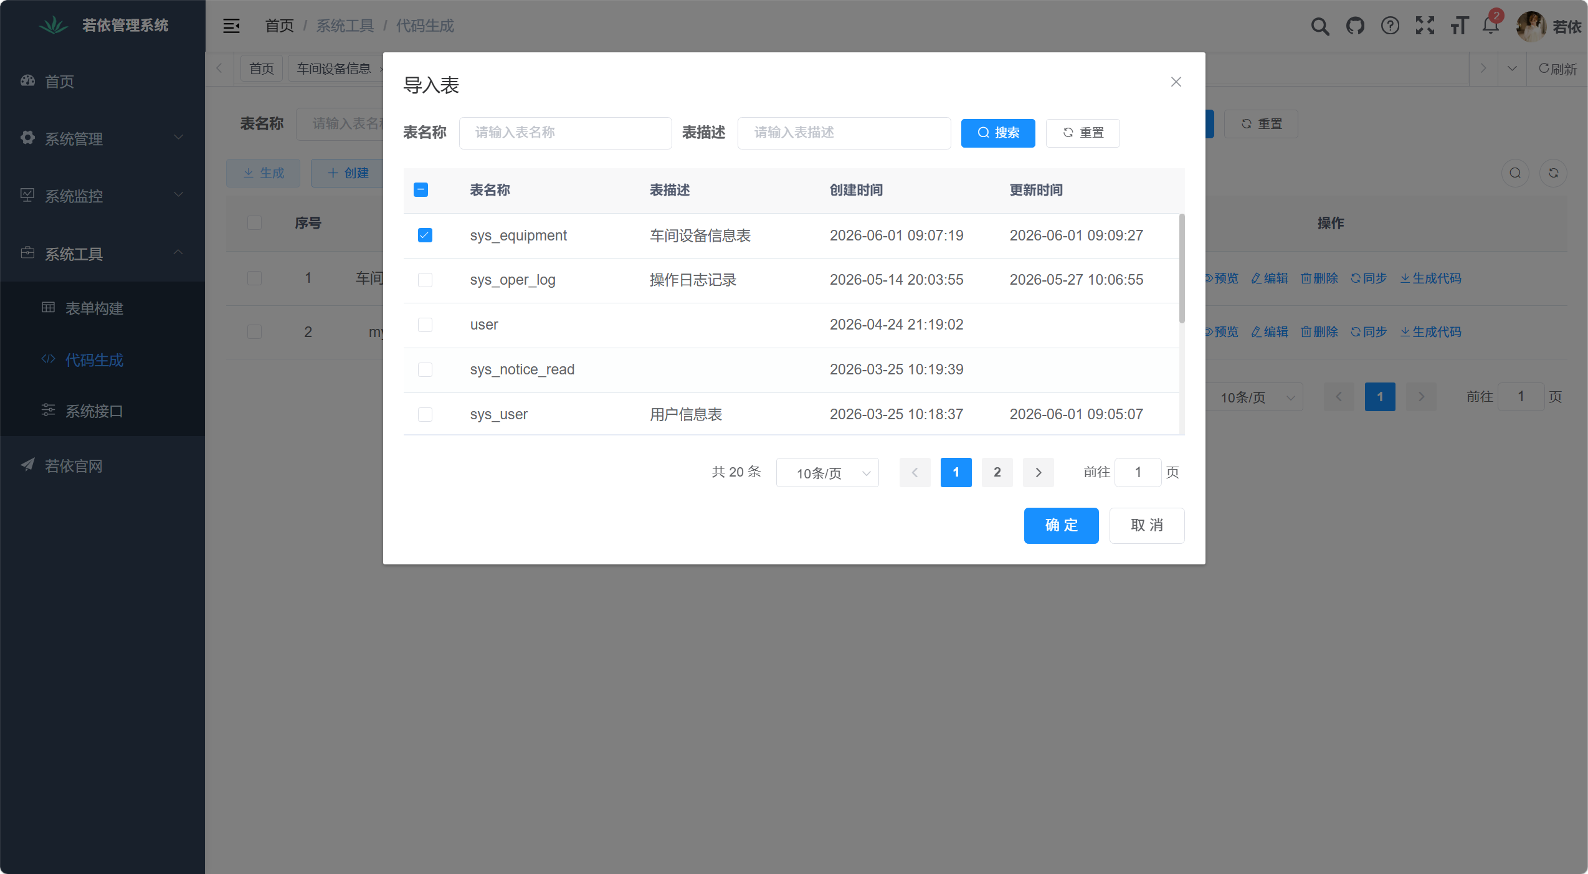Image resolution: width=1588 pixels, height=874 pixels.
Task: Click the background 生成 button
Action: (x=263, y=173)
